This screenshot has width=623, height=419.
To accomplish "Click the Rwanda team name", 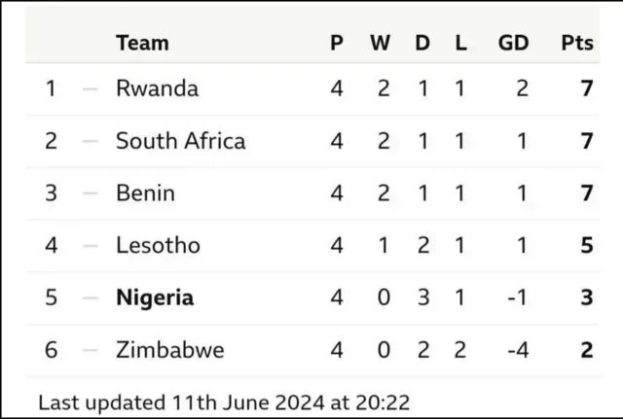I will coord(157,88).
